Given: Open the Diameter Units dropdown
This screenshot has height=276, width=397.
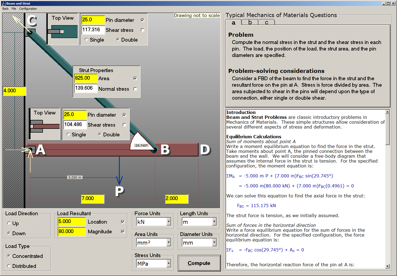Looking at the screenshot, I should [x=214, y=242].
